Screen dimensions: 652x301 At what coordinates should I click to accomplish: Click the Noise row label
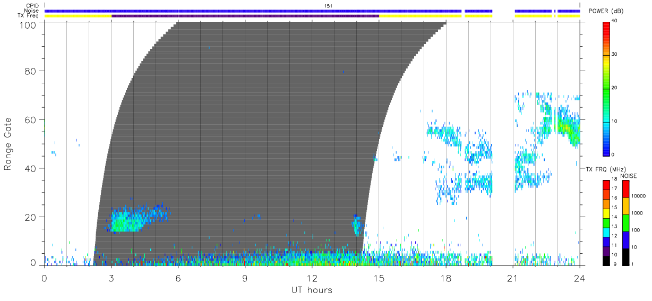pos(31,11)
